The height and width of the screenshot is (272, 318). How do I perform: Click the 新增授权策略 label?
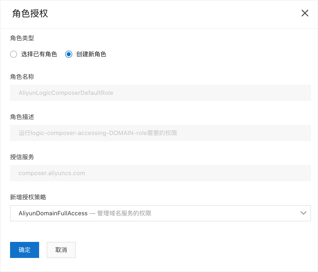28,197
